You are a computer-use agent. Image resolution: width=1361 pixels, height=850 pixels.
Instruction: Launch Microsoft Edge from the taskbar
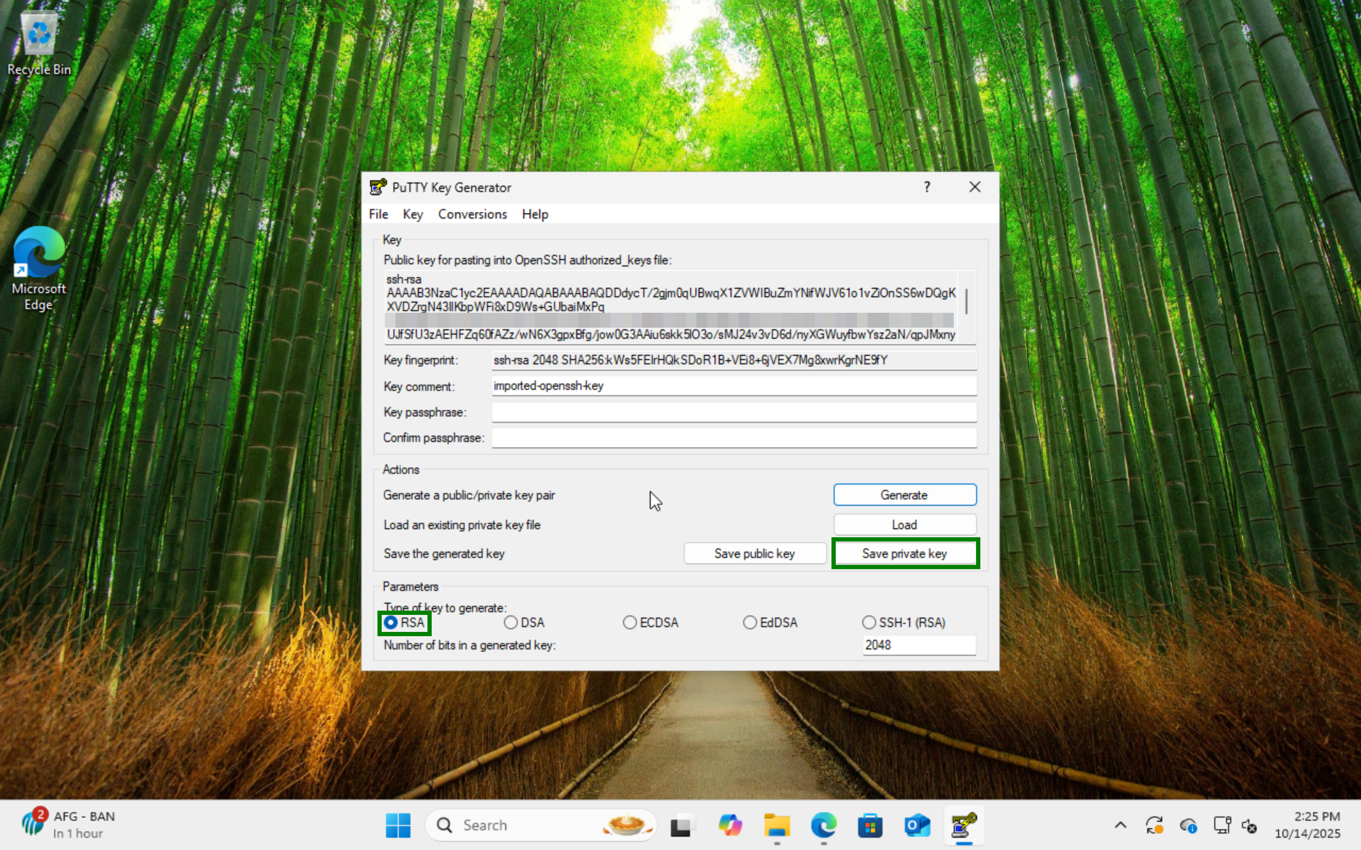[x=824, y=825]
